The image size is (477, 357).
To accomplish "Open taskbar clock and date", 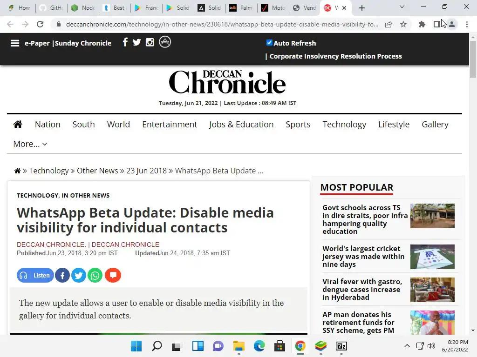I will (x=455, y=346).
